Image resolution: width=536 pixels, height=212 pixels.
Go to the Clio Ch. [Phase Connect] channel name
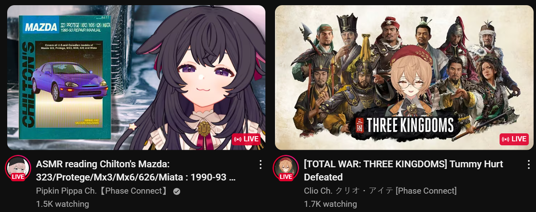(380, 191)
